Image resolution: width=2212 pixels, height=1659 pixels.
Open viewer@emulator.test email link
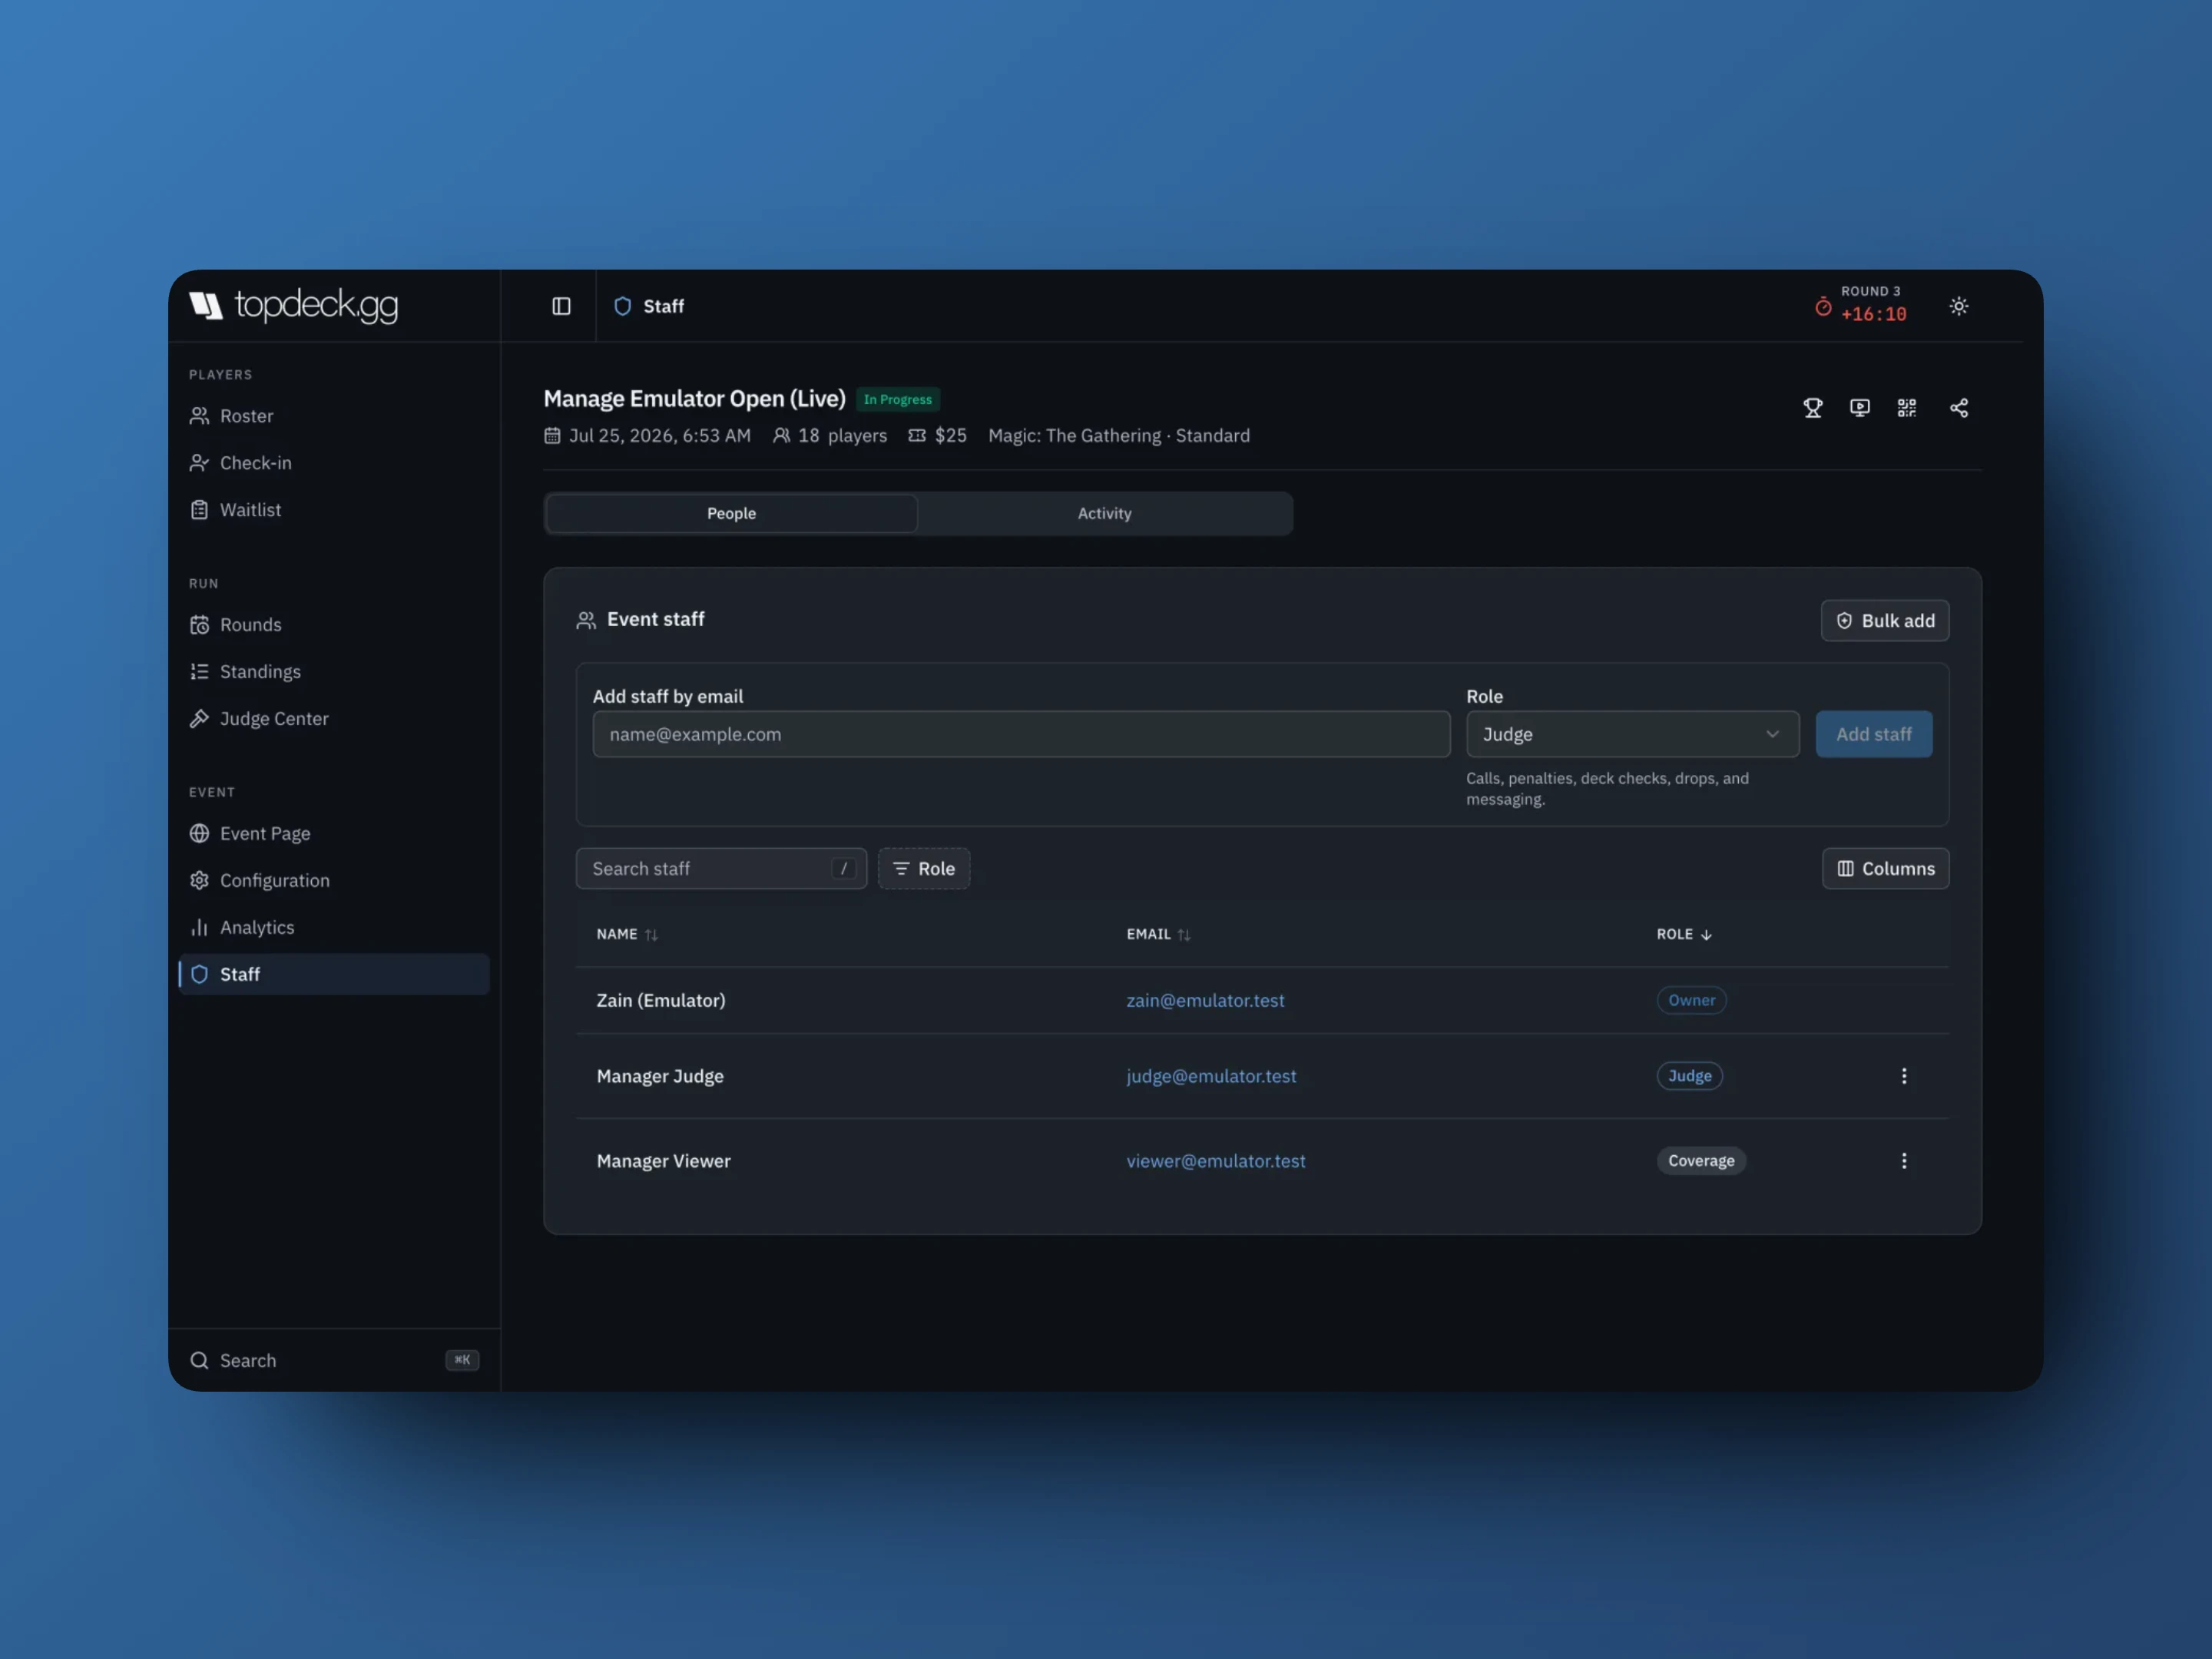tap(1216, 1162)
